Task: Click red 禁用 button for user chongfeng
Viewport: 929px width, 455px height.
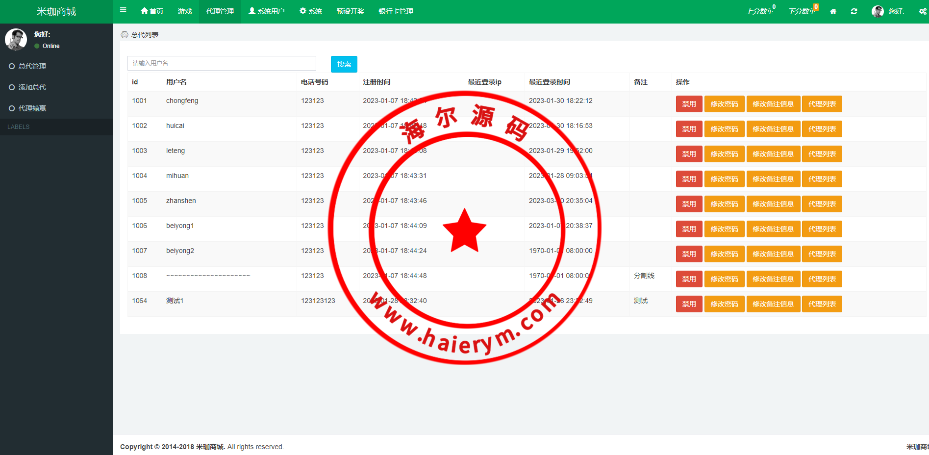Action: click(689, 104)
